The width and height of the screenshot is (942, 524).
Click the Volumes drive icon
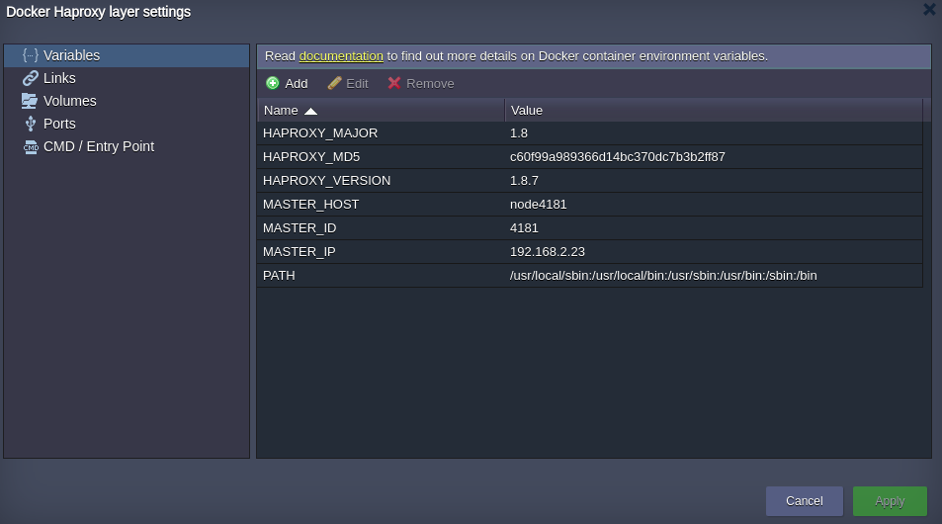[30, 101]
